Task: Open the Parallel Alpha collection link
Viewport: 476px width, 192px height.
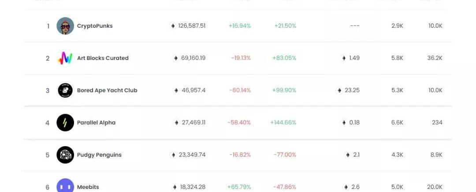Action: point(96,122)
